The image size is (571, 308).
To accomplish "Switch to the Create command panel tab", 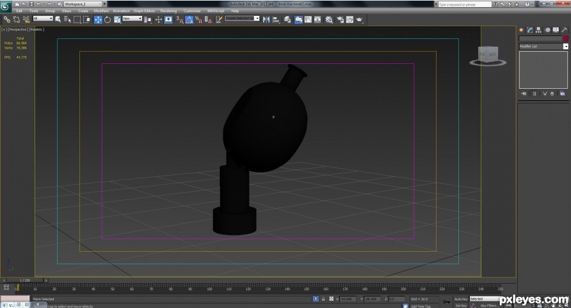I will 522,30.
